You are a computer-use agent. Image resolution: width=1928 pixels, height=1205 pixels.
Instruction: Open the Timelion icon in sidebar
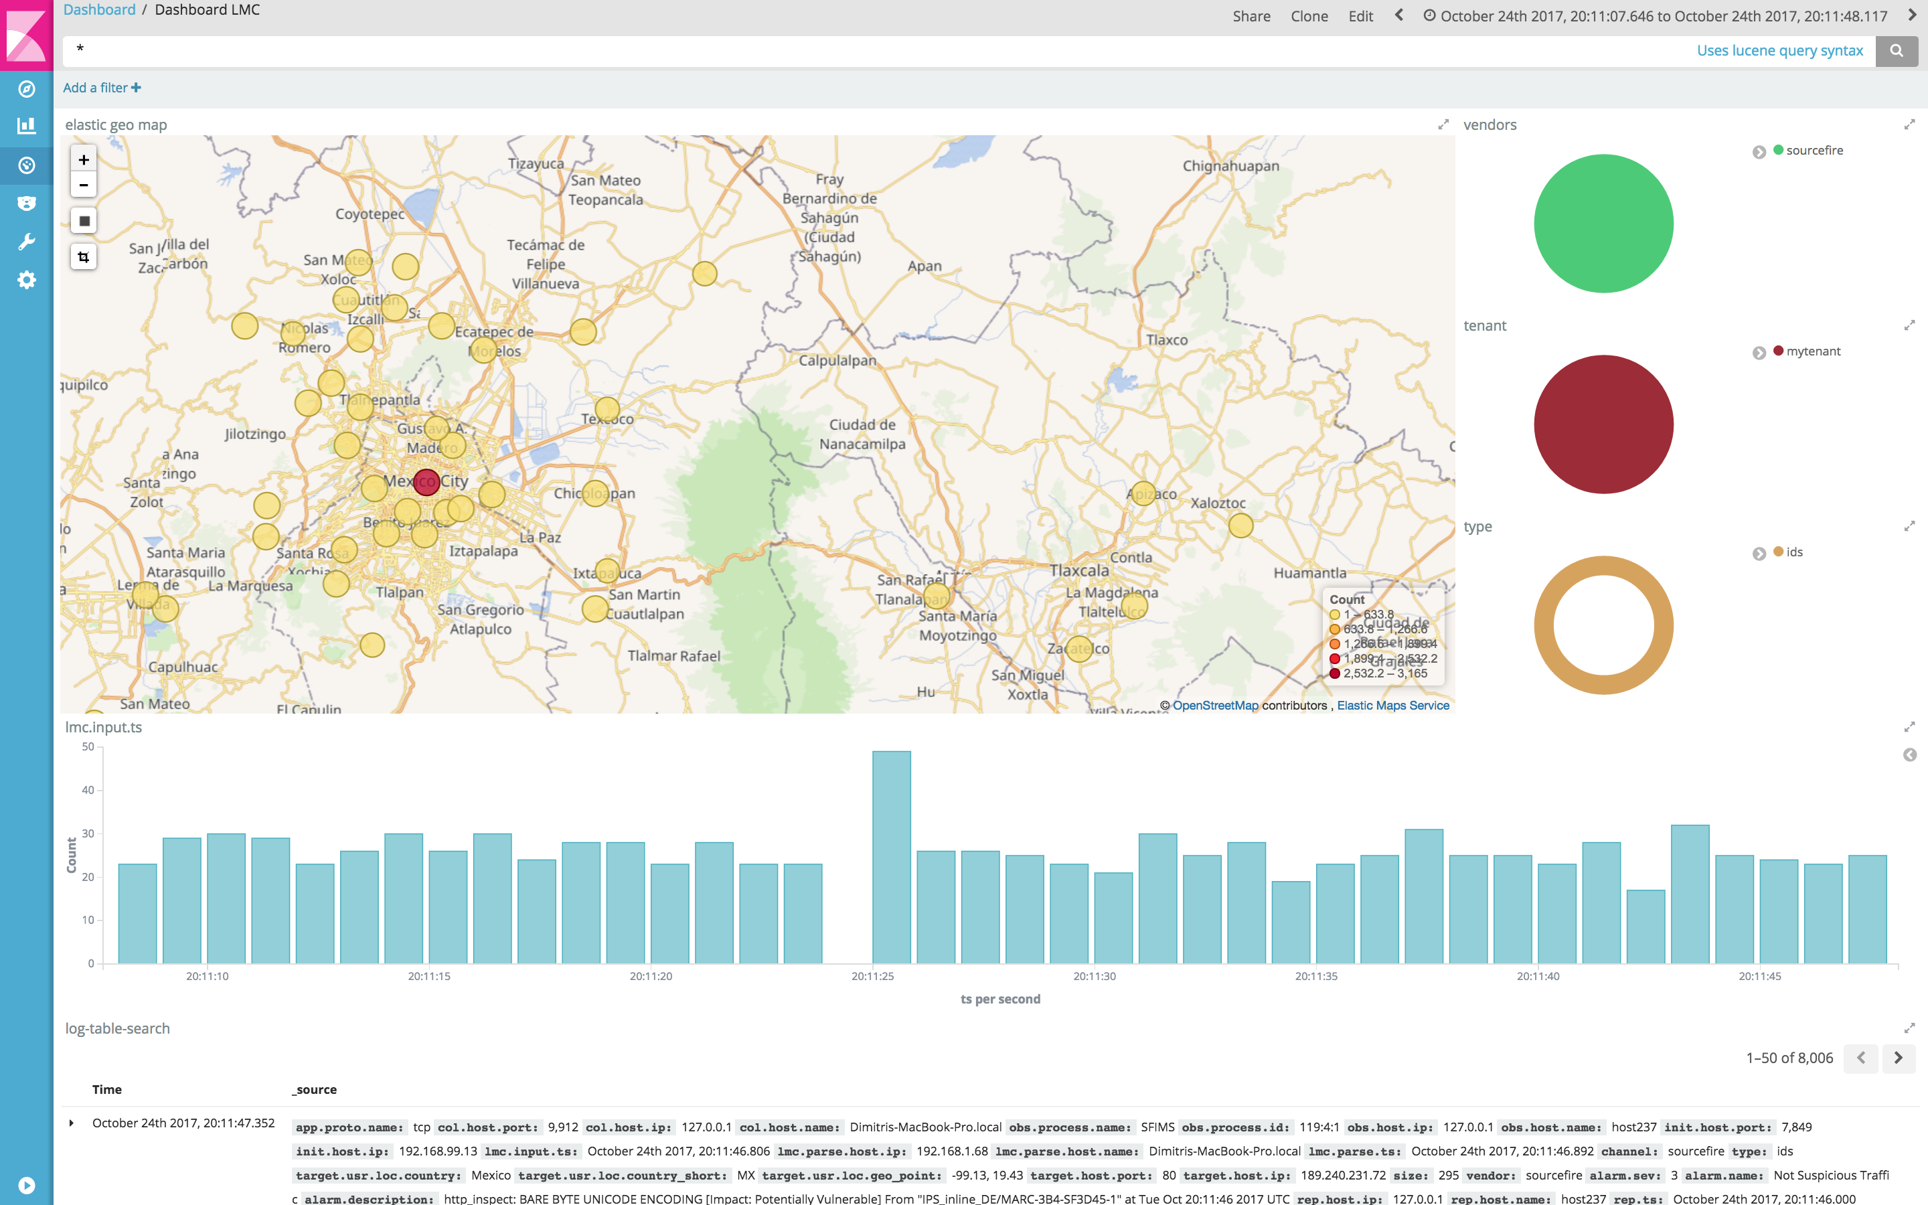pos(26,204)
